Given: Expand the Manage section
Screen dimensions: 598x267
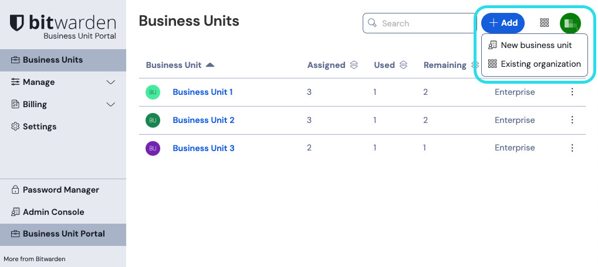Looking at the screenshot, I should click(63, 82).
